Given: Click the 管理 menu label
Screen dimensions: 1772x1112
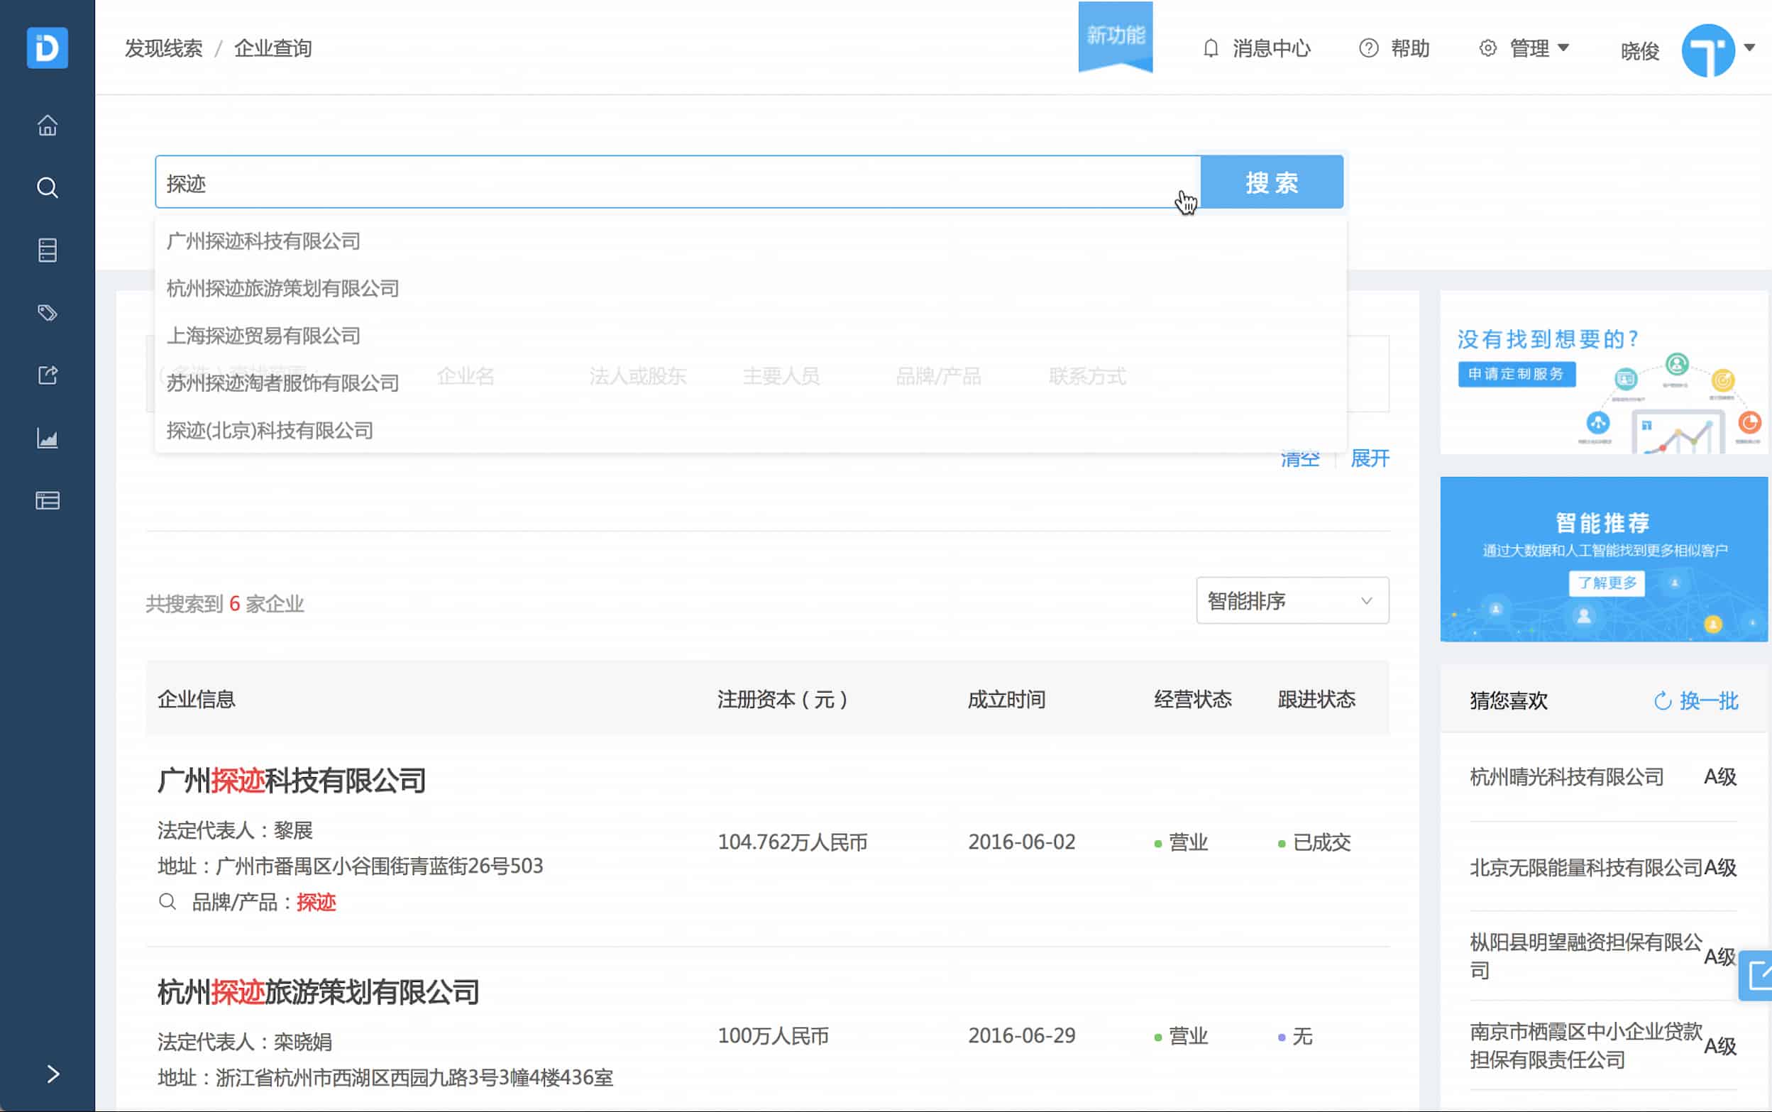Looking at the screenshot, I should (1529, 48).
